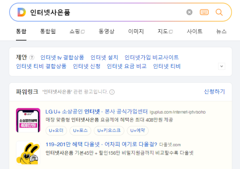Screen dimensions: 240x169
Task: Click suggestion 인터넷 설치
Action: click(104, 58)
